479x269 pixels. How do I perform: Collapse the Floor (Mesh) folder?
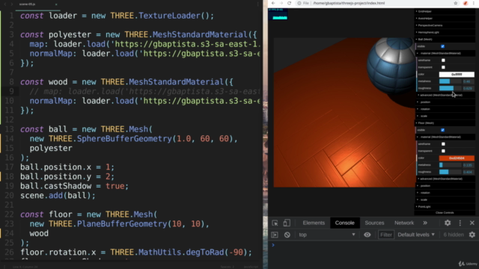click(445, 123)
